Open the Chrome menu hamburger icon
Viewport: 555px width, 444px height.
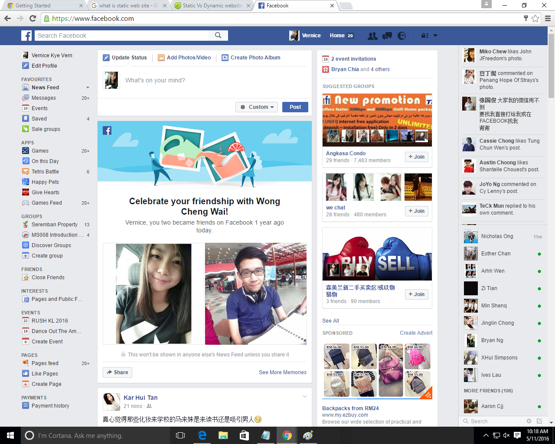pos(548,19)
